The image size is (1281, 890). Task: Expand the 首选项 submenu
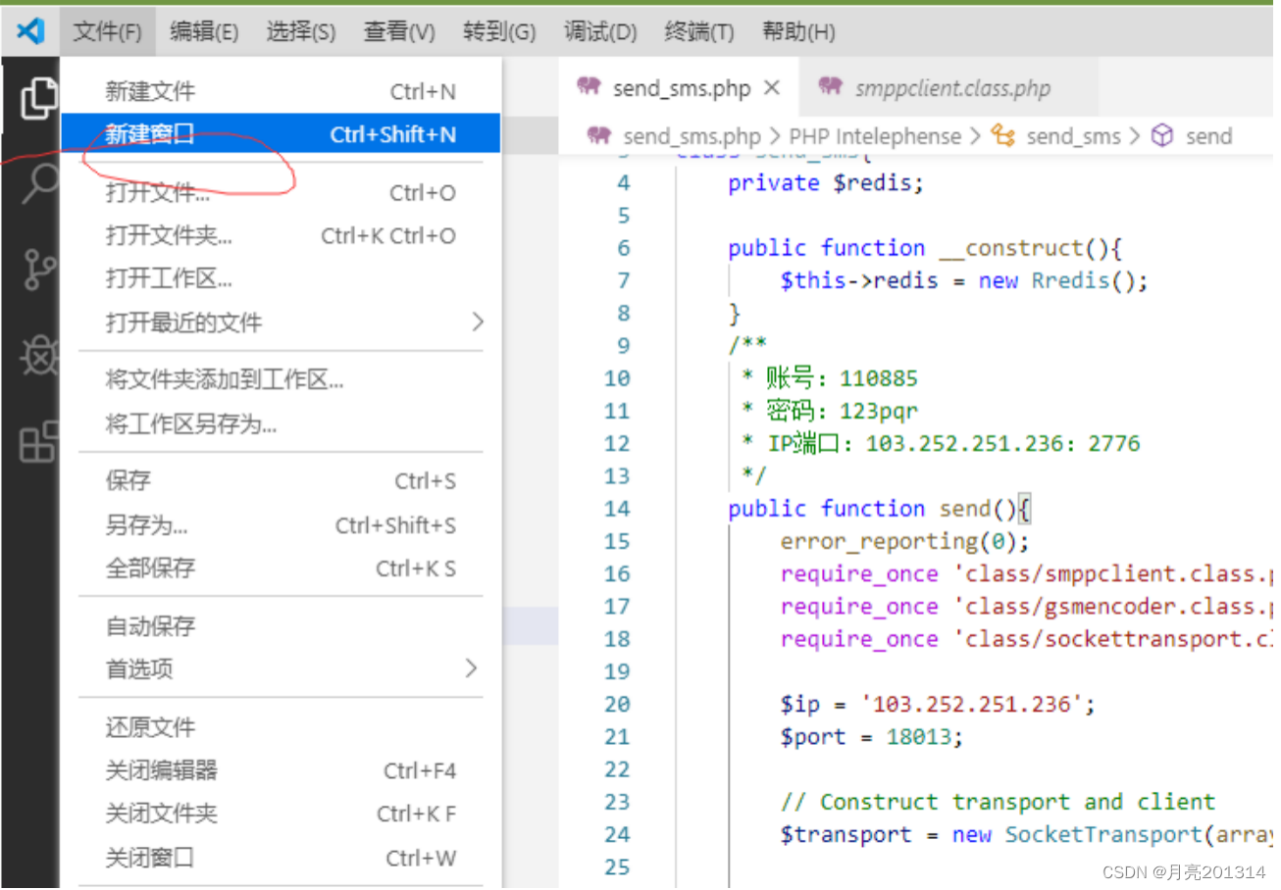click(281, 669)
